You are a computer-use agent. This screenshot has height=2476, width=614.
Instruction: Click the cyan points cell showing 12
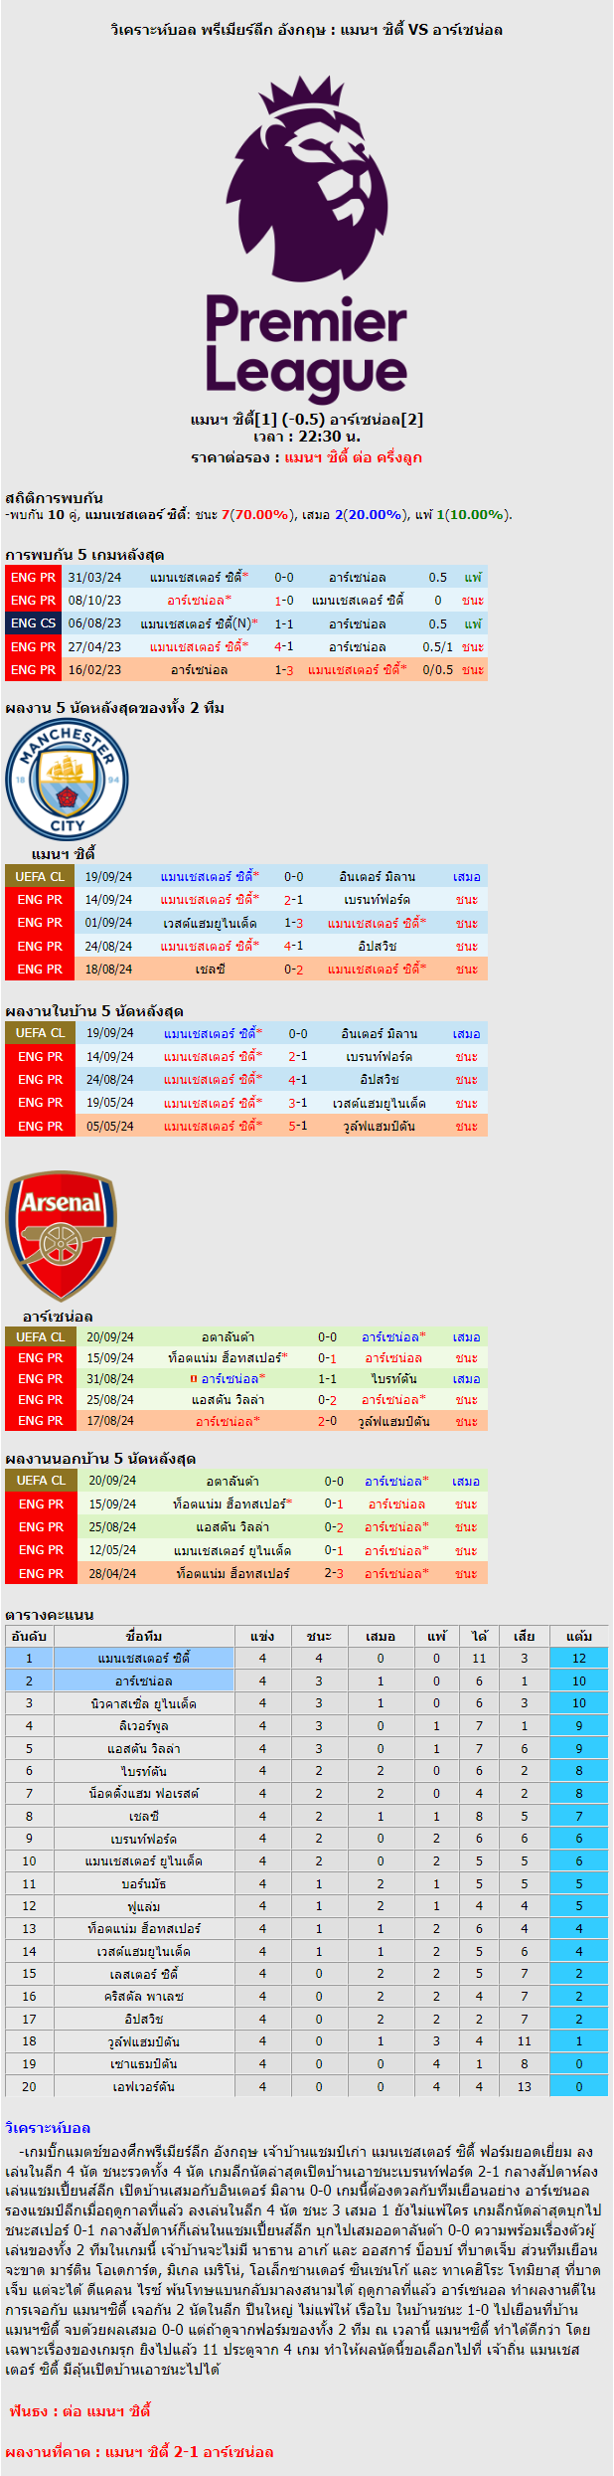click(x=579, y=1658)
